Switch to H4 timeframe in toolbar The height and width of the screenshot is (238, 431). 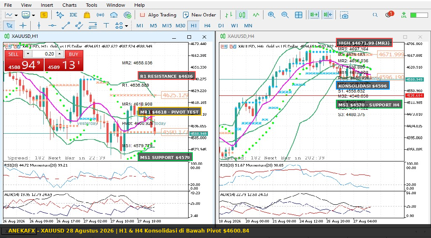[207, 26]
